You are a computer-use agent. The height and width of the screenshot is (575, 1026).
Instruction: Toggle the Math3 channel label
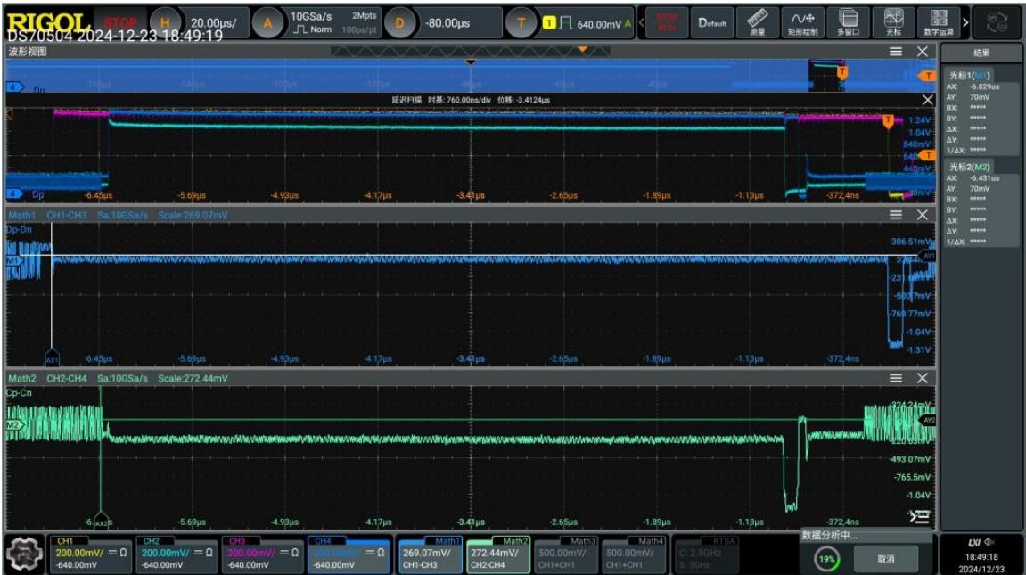tap(564, 554)
